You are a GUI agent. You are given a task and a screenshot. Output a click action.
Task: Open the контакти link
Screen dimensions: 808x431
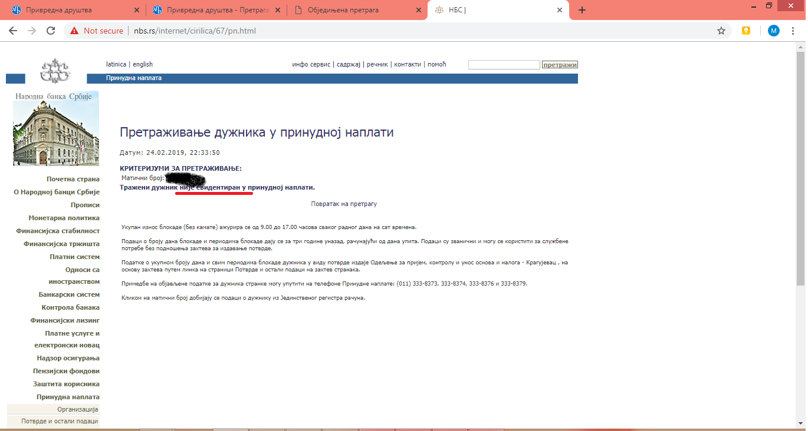click(x=408, y=64)
